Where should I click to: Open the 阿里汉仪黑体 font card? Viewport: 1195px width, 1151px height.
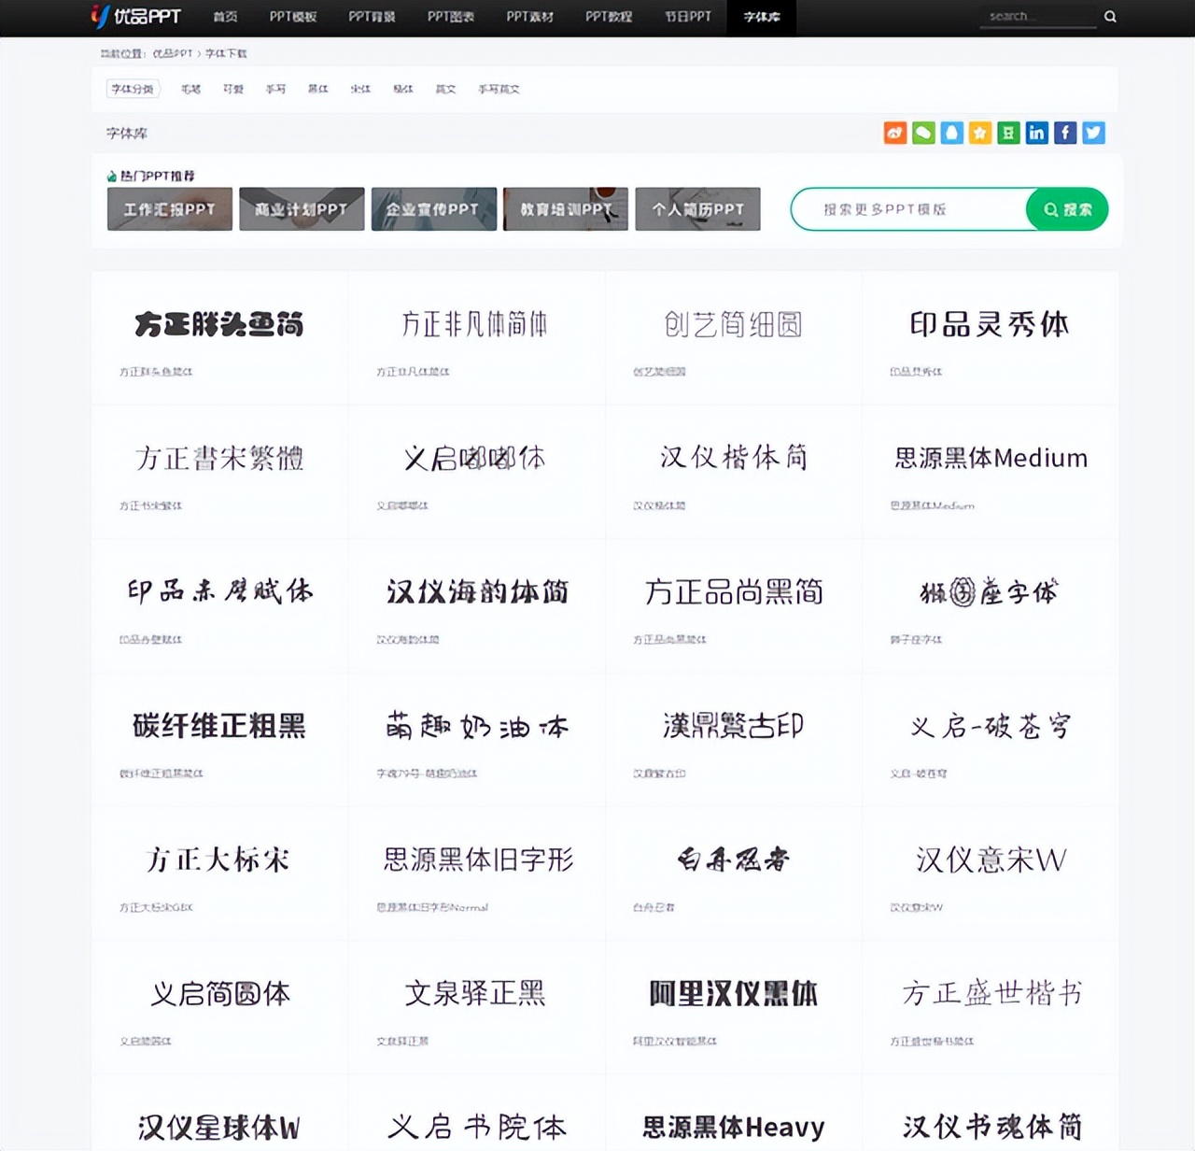(733, 1006)
